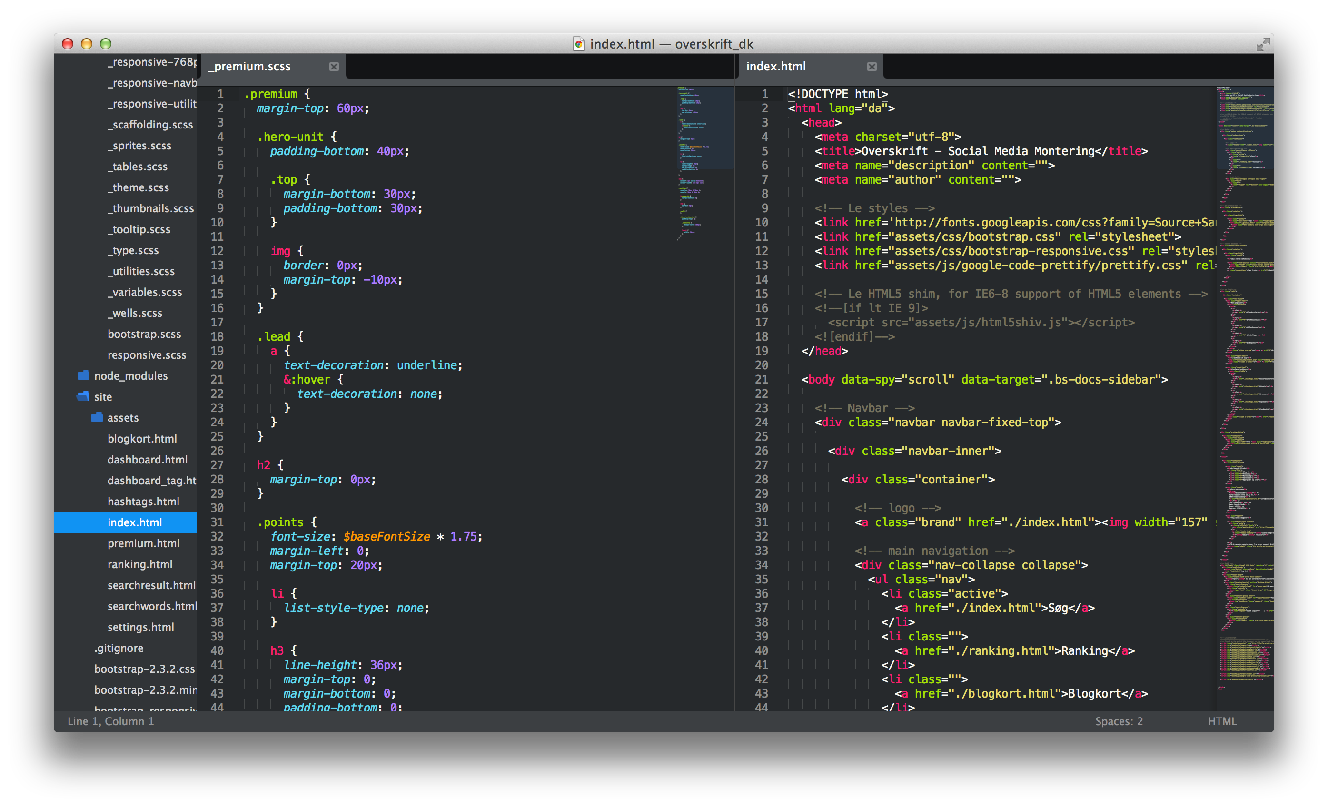Click the yellow minimize window button
Image resolution: width=1328 pixels, height=807 pixels.
click(x=86, y=44)
